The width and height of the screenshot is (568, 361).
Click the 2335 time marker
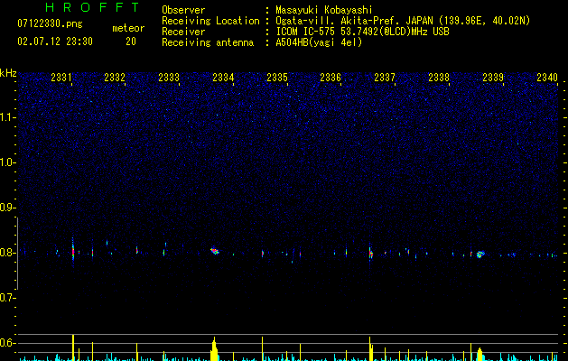coord(277,78)
